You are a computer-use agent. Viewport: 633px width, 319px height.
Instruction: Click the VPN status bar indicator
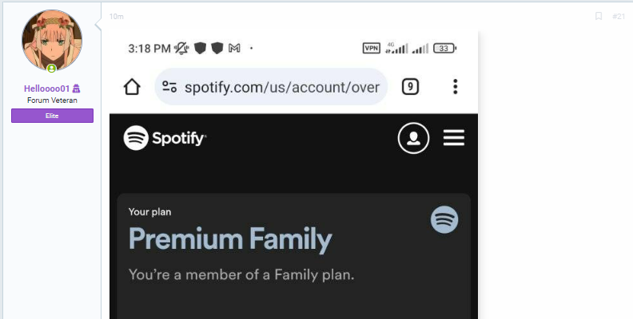[371, 49]
